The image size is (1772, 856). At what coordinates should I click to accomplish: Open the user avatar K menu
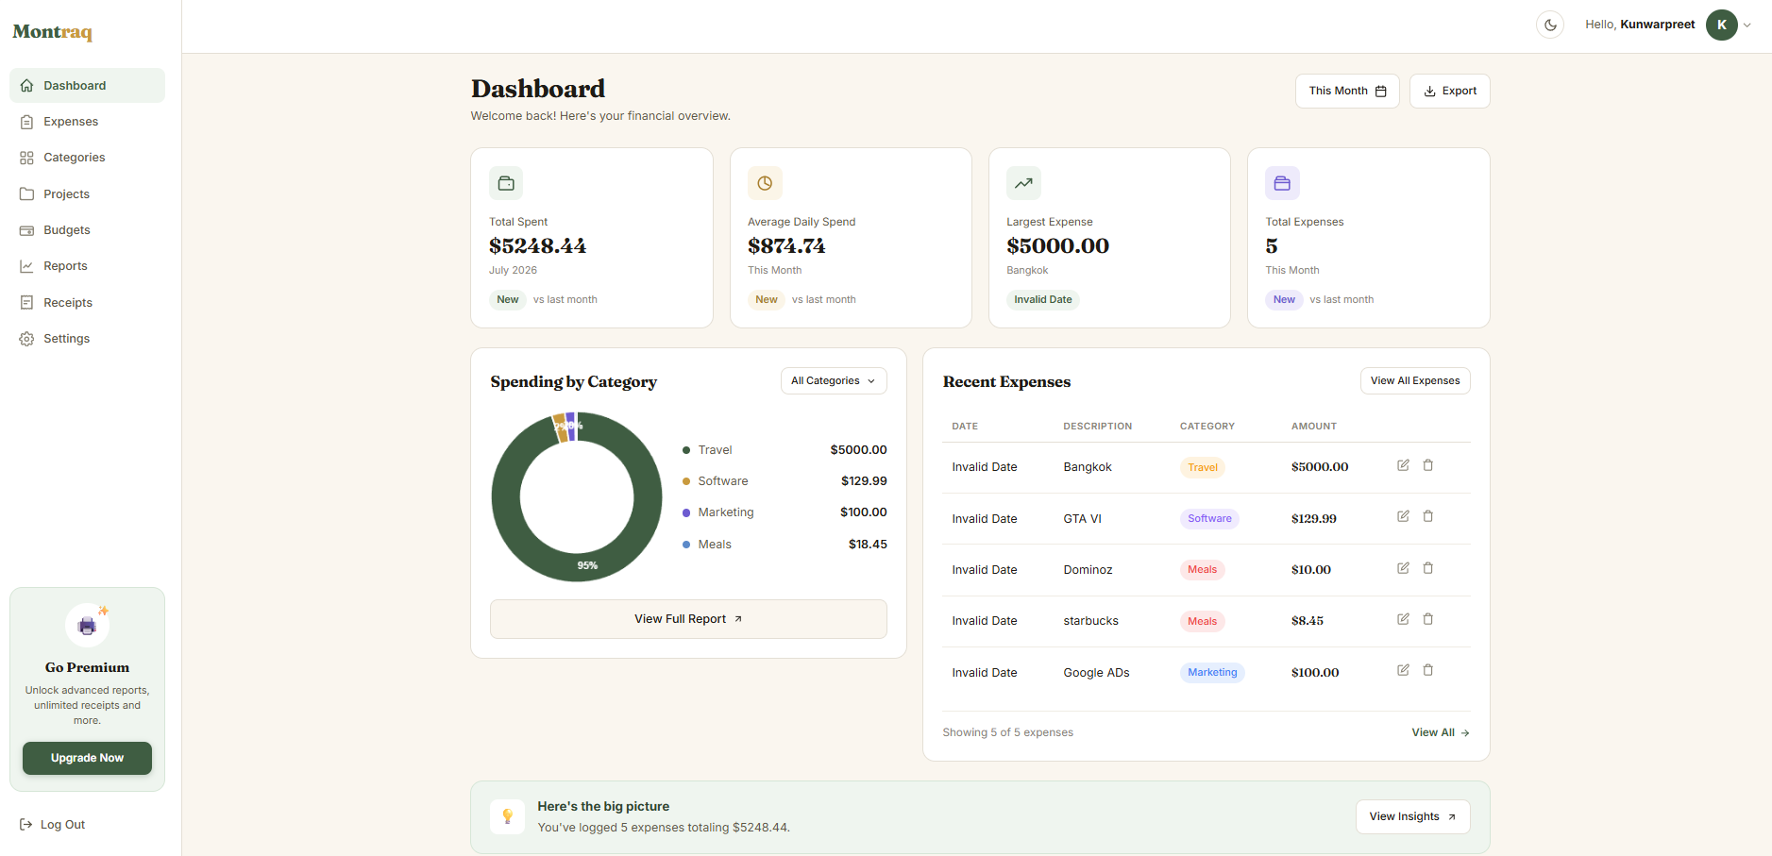[x=1721, y=25]
